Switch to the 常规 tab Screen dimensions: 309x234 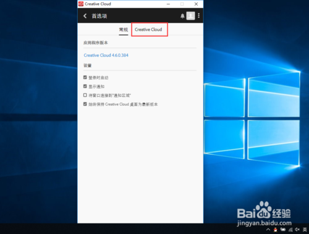pyautogui.click(x=124, y=30)
